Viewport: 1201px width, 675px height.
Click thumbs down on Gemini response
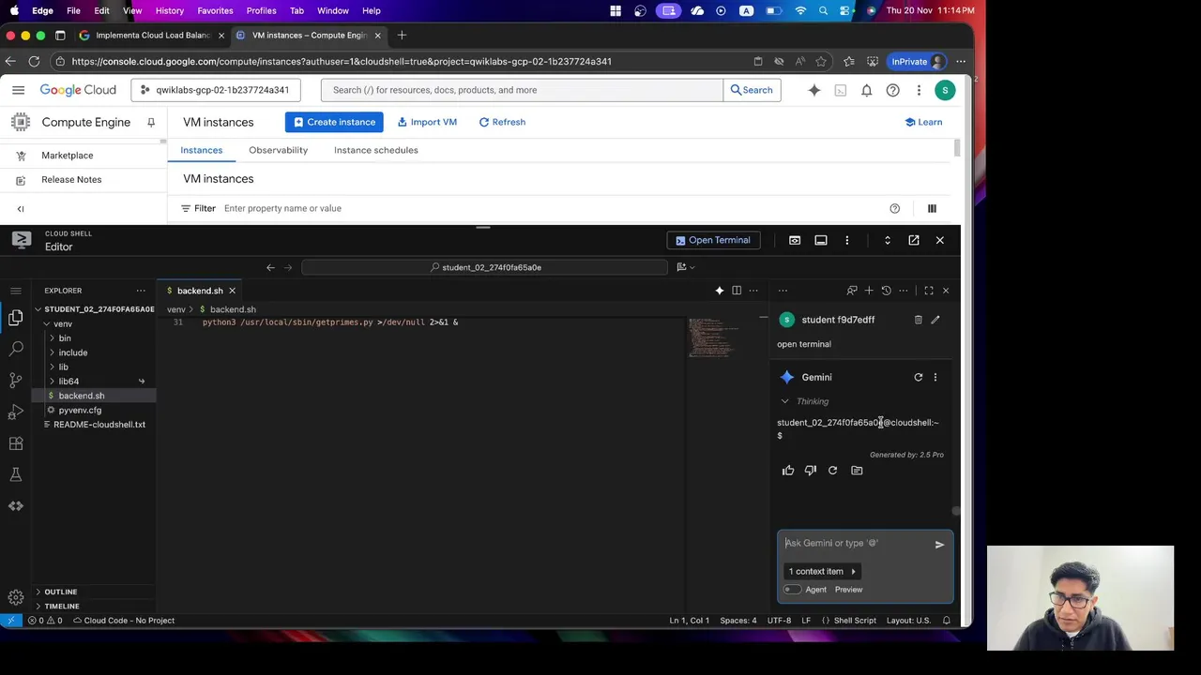click(x=811, y=471)
